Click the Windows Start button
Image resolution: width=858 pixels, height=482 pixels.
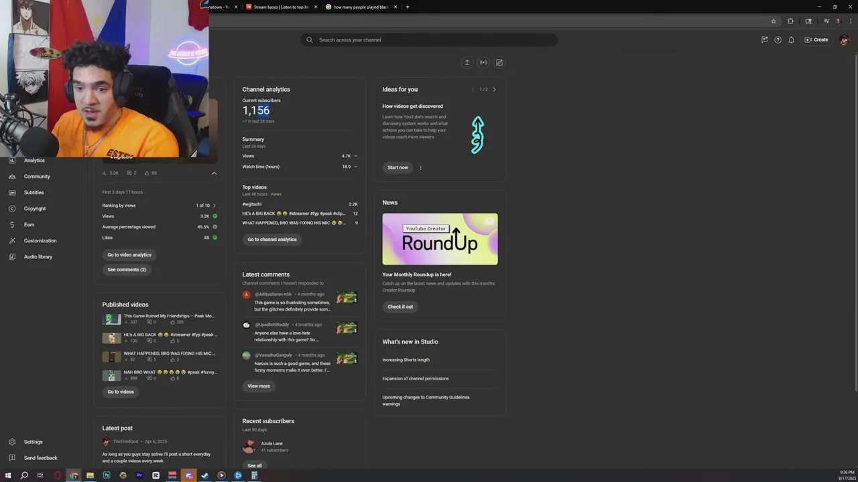pyautogui.click(x=8, y=475)
